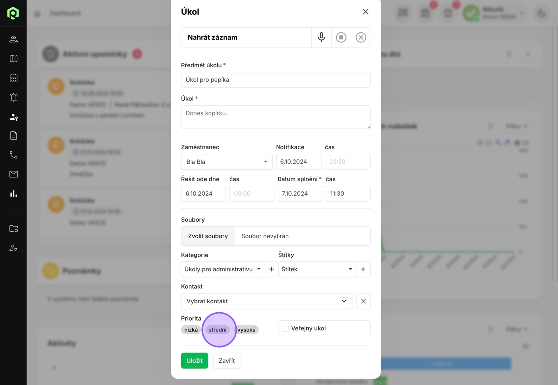Expand the Vybrat kontakt dropdown
558x385 pixels.
click(267, 301)
